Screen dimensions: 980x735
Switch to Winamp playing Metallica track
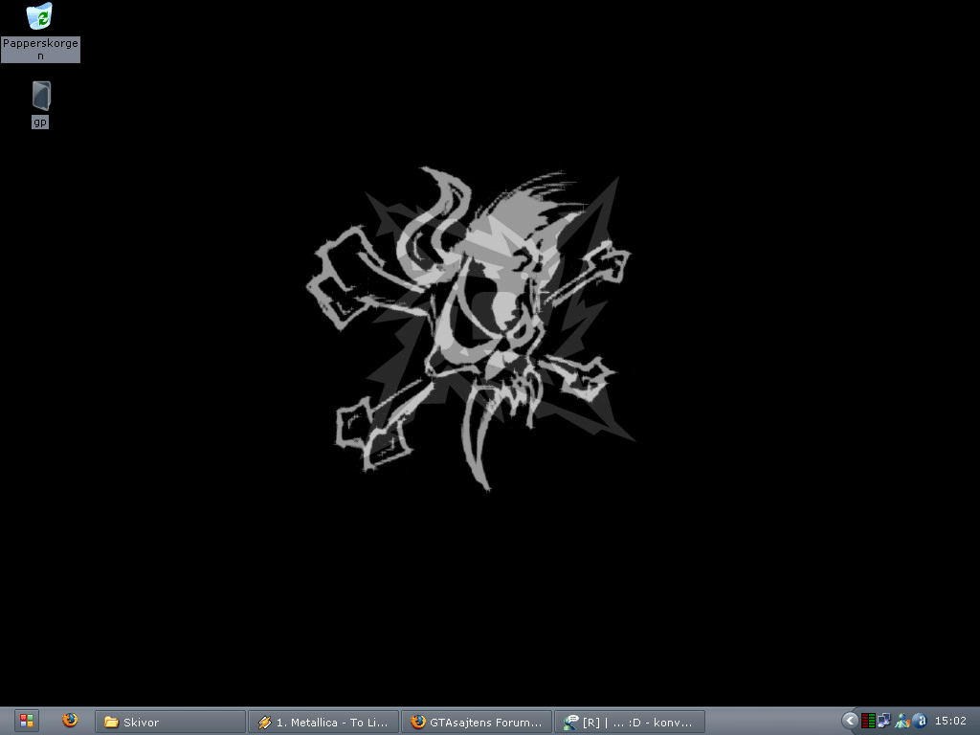click(x=323, y=722)
